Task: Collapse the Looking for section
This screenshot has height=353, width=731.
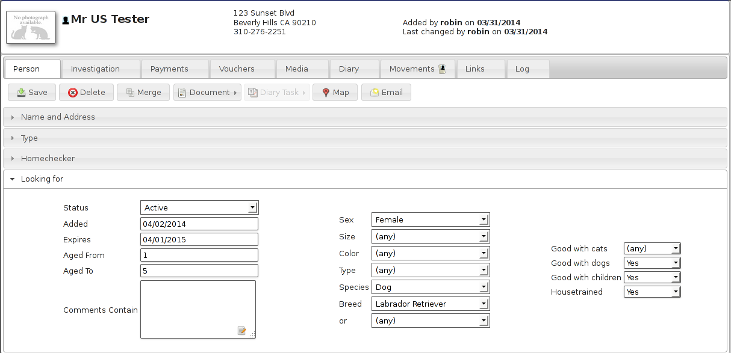Action: [x=42, y=179]
